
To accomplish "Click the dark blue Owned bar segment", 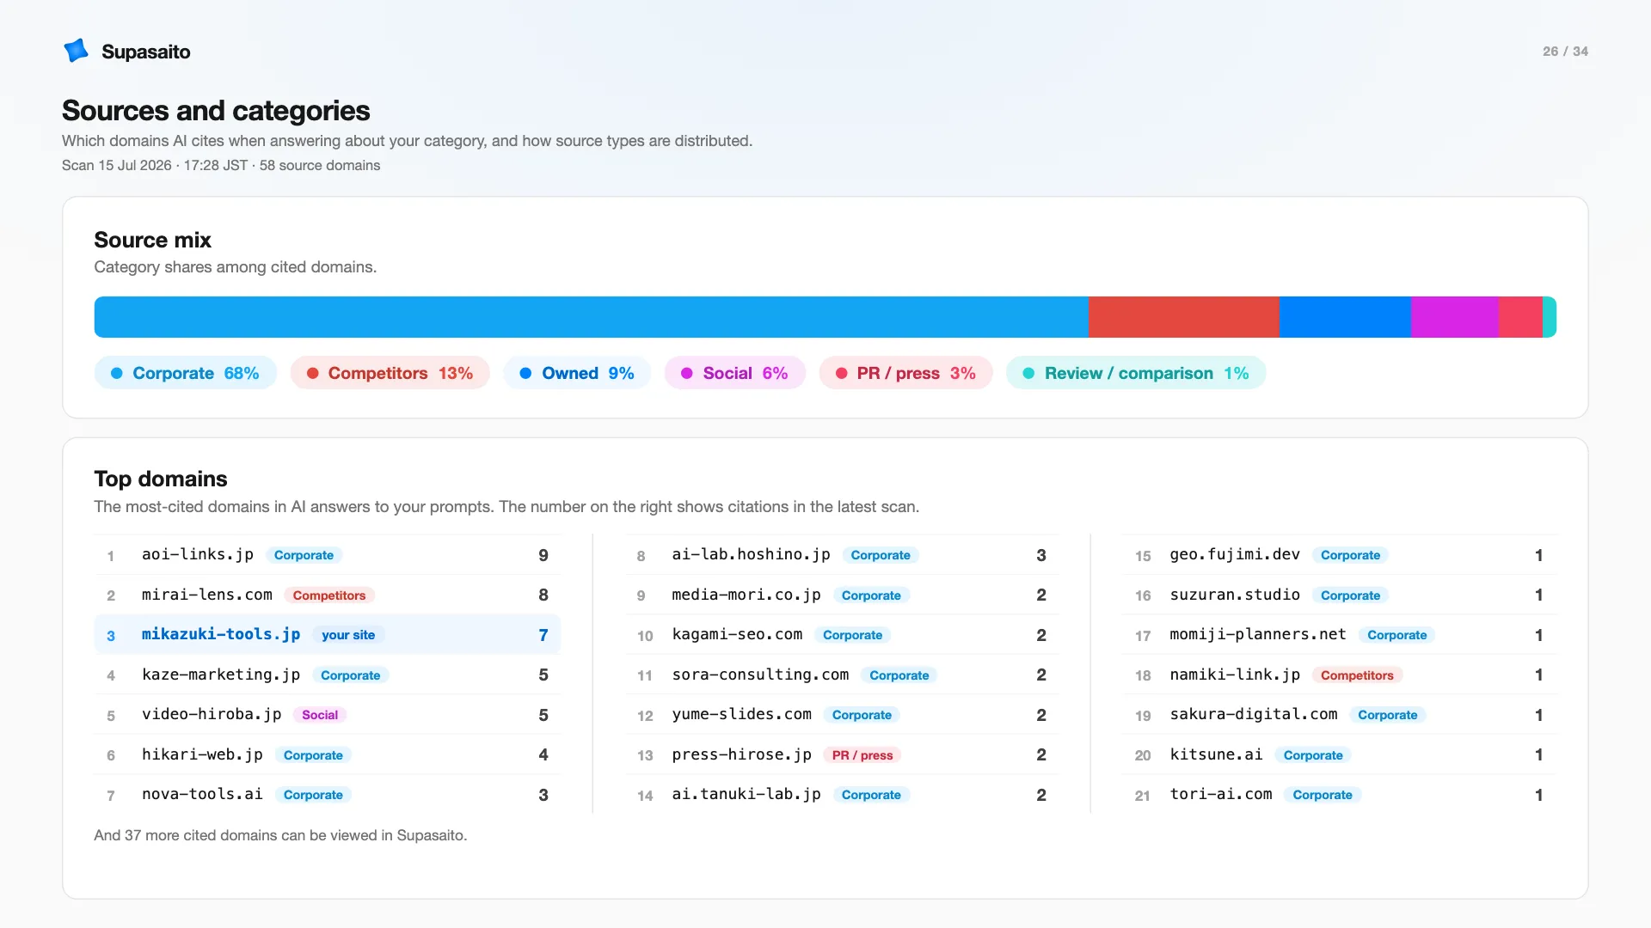I will pos(1344,317).
